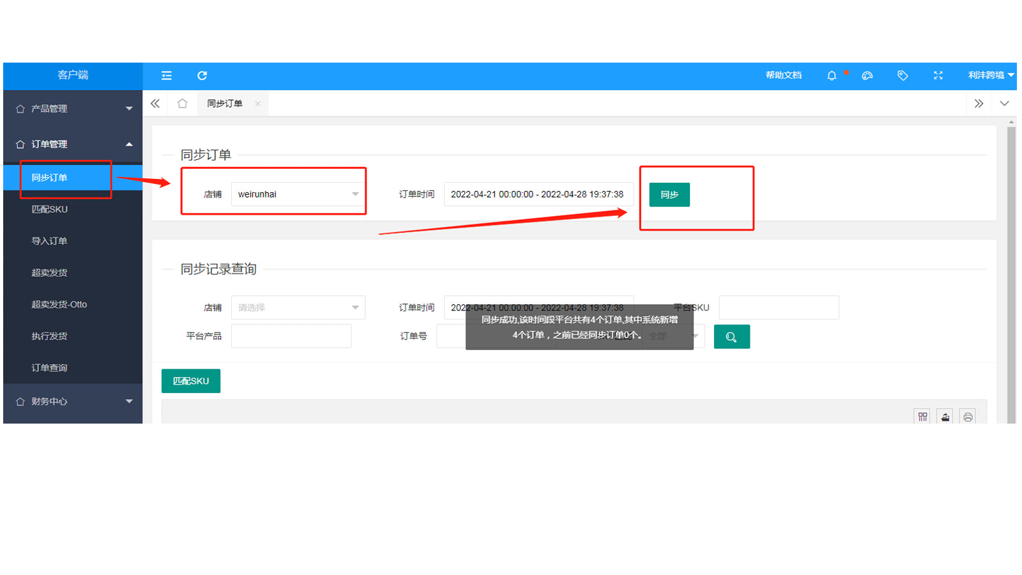Open 导入订单 in the sidebar
Image resolution: width=1022 pixels, height=575 pixels.
73,241
